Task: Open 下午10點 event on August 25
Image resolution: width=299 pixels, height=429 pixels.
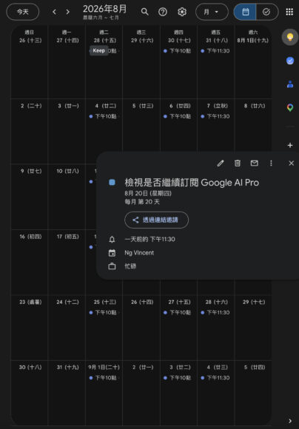Action: point(103,312)
